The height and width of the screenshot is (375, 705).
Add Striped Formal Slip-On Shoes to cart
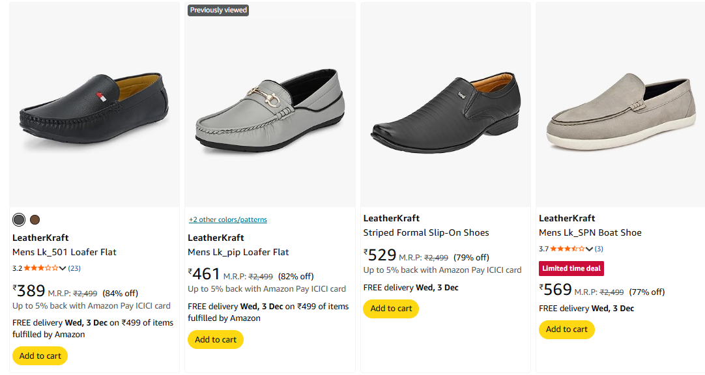point(391,309)
